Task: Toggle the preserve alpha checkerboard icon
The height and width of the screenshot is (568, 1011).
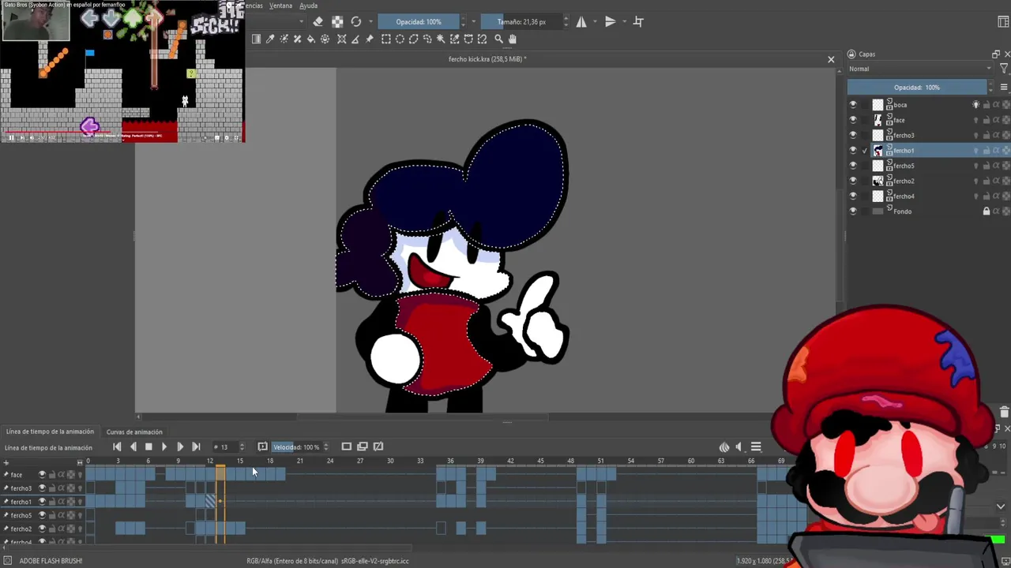Action: (337, 22)
